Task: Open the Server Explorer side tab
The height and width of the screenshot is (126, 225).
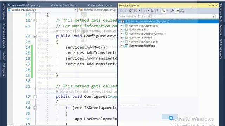Action: 4,12
